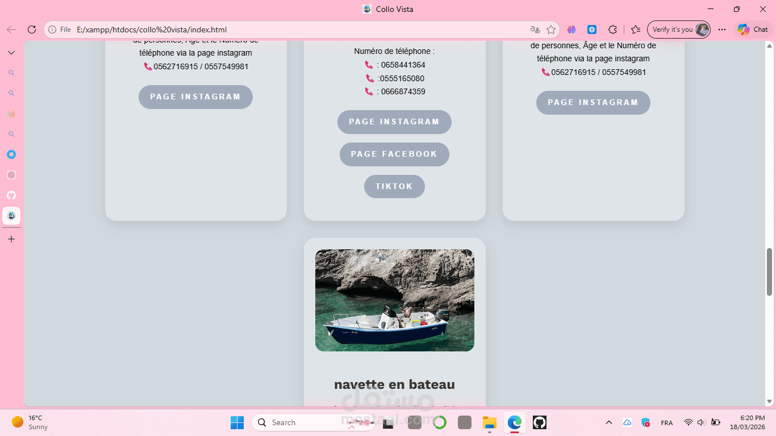Open Windows Security shield tray icon
Image resolution: width=776 pixels, height=436 pixels.
click(x=646, y=422)
